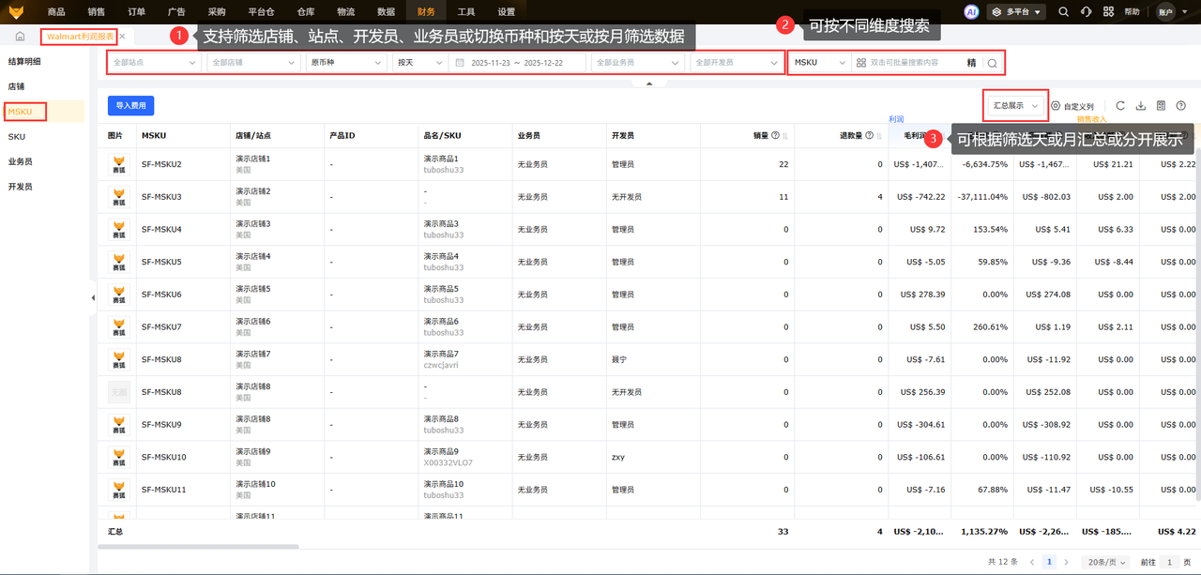Click the help question-mark icon above the table
Image resolution: width=1201 pixels, height=575 pixels.
tap(1181, 106)
